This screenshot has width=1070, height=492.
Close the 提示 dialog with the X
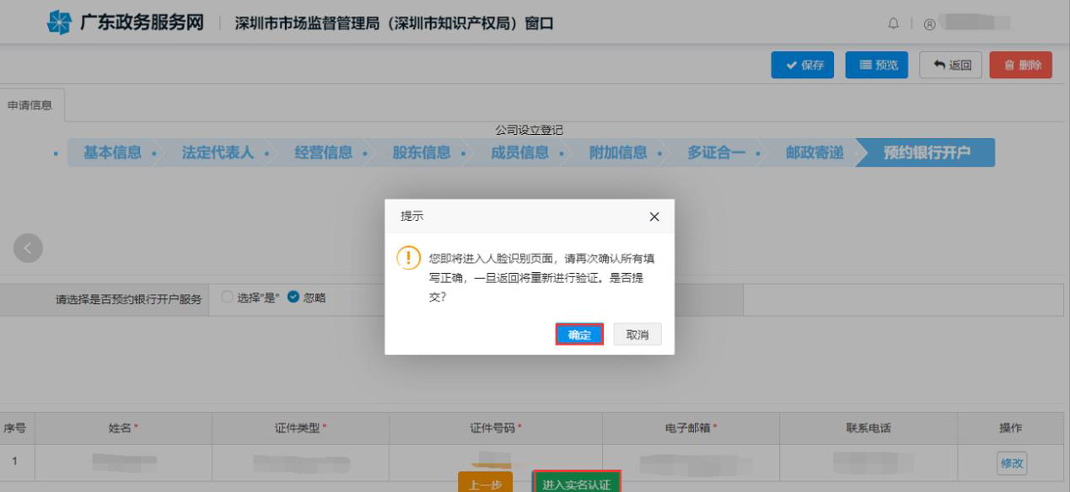pyautogui.click(x=654, y=217)
